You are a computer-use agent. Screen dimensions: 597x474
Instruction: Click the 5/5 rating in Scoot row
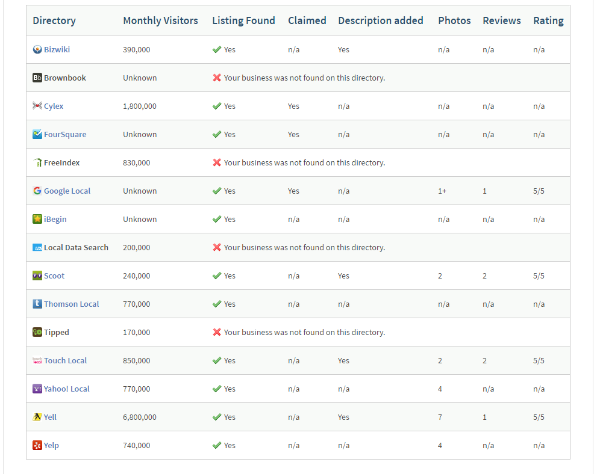(539, 275)
